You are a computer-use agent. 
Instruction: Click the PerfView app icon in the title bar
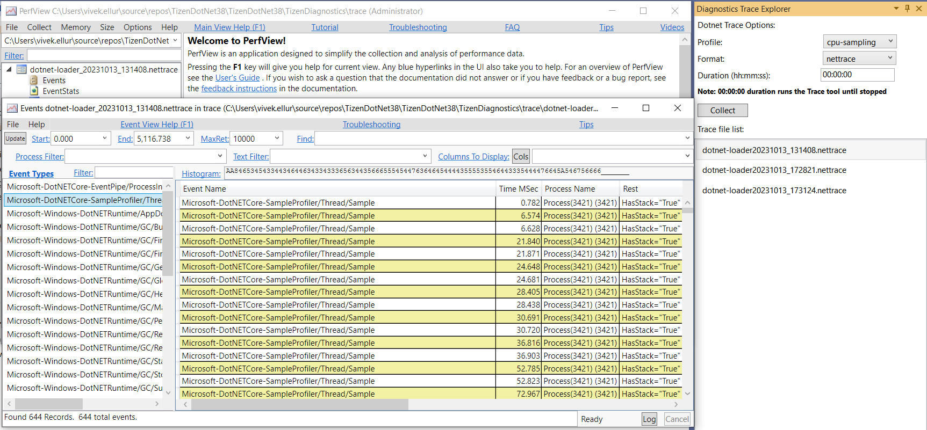click(11, 11)
